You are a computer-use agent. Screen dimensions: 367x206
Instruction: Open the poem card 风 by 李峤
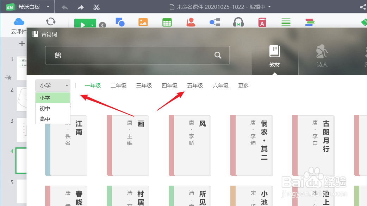[189, 145]
